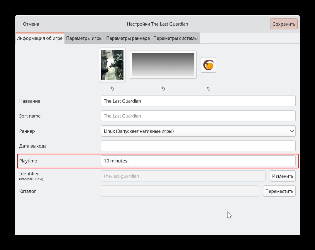Click the Internal ID: 254 text
Viewport: 315px width, 250px height.
coord(31,179)
